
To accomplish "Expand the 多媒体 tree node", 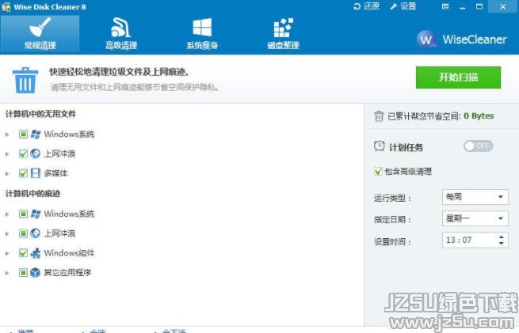I will (x=7, y=173).
